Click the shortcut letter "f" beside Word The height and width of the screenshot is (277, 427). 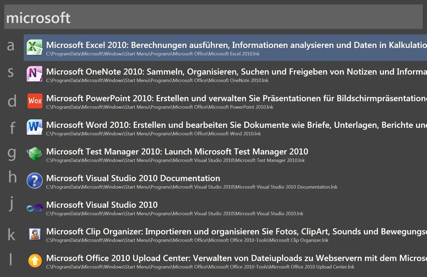click(x=13, y=127)
